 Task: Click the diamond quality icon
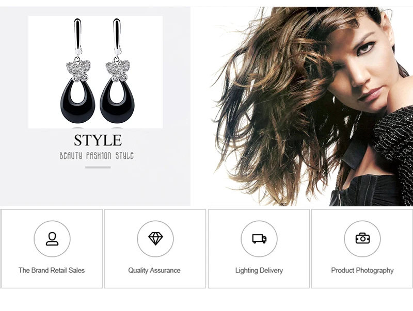[x=155, y=239]
